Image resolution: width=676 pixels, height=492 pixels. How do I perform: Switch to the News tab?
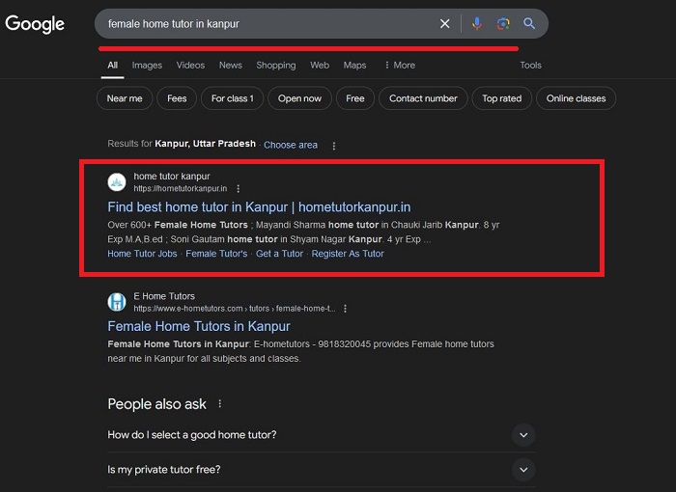click(x=231, y=65)
